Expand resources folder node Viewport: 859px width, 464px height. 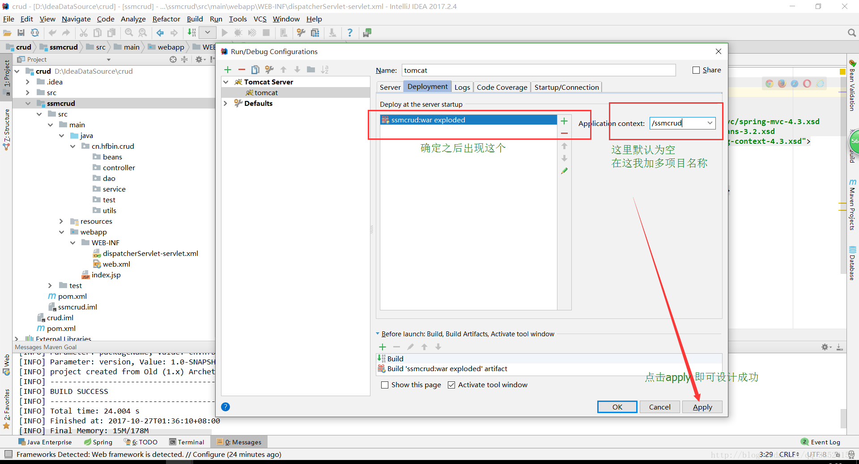point(61,222)
